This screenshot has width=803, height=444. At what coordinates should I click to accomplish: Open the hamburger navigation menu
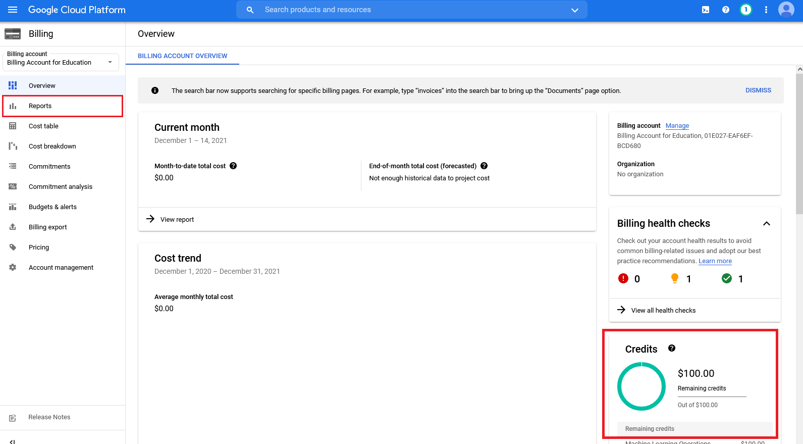(x=13, y=10)
